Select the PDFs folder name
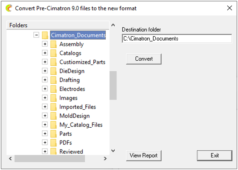 click(x=65, y=143)
